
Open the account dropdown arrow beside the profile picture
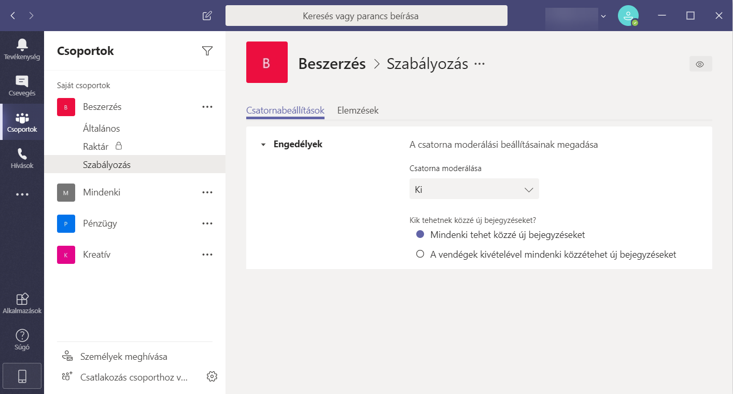coord(603,16)
